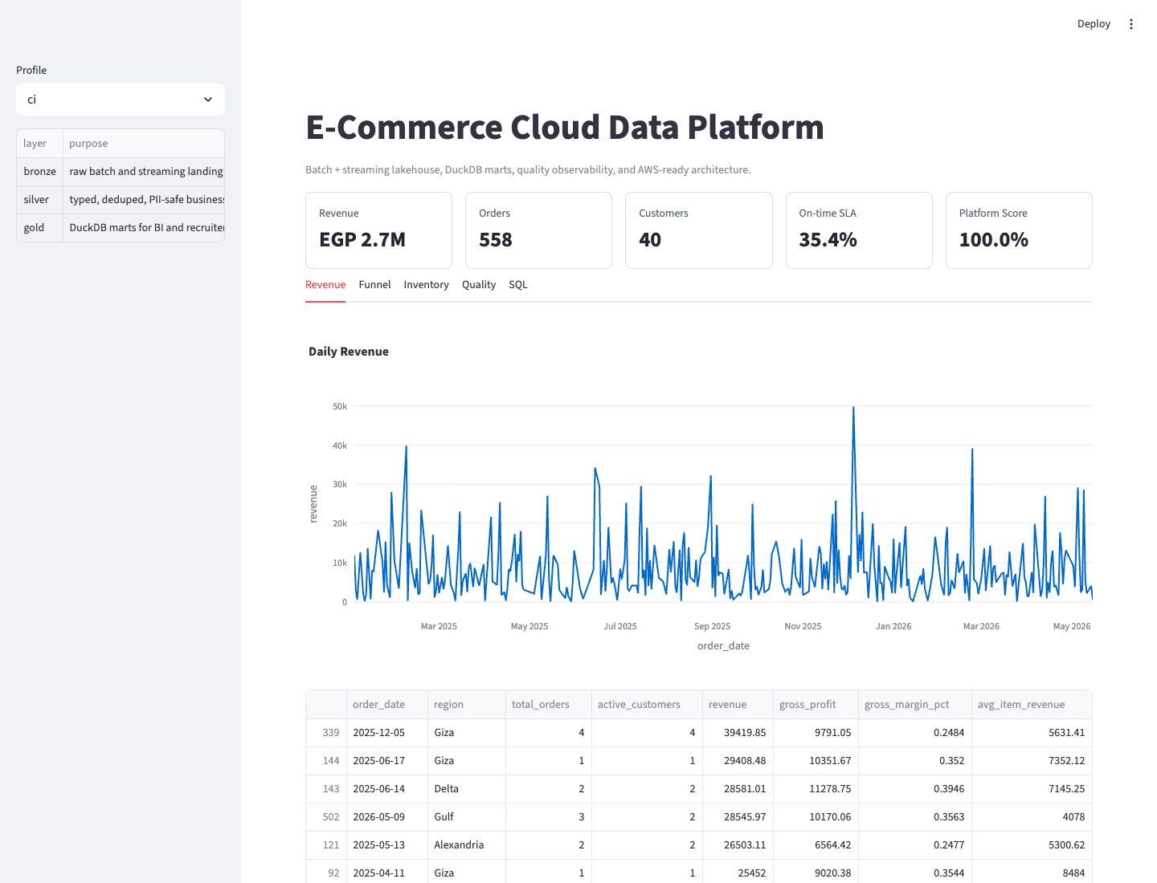Open the Profile dropdown showing ci

[x=121, y=100]
